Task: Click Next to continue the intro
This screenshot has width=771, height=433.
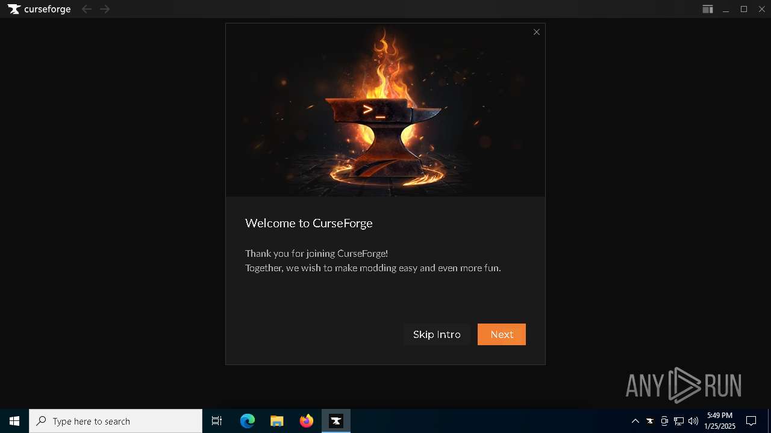Action: pos(502,334)
